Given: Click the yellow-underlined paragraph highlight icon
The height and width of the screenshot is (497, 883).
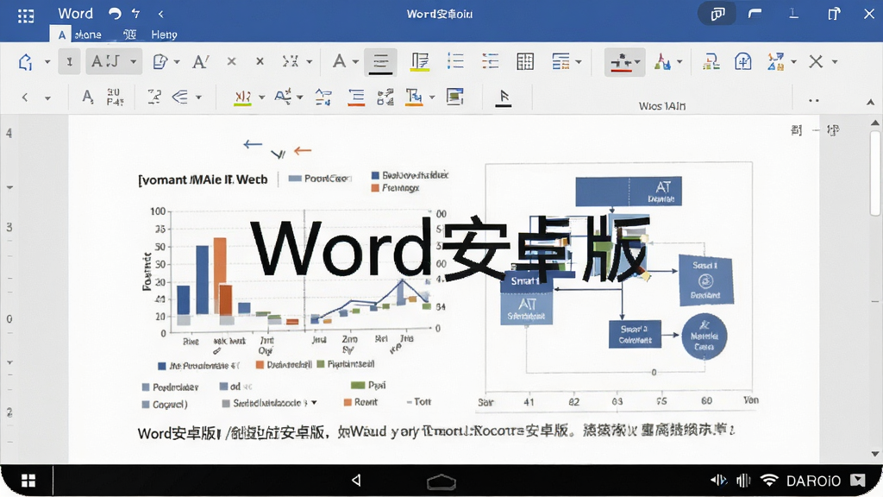Looking at the screenshot, I should pos(420,61).
